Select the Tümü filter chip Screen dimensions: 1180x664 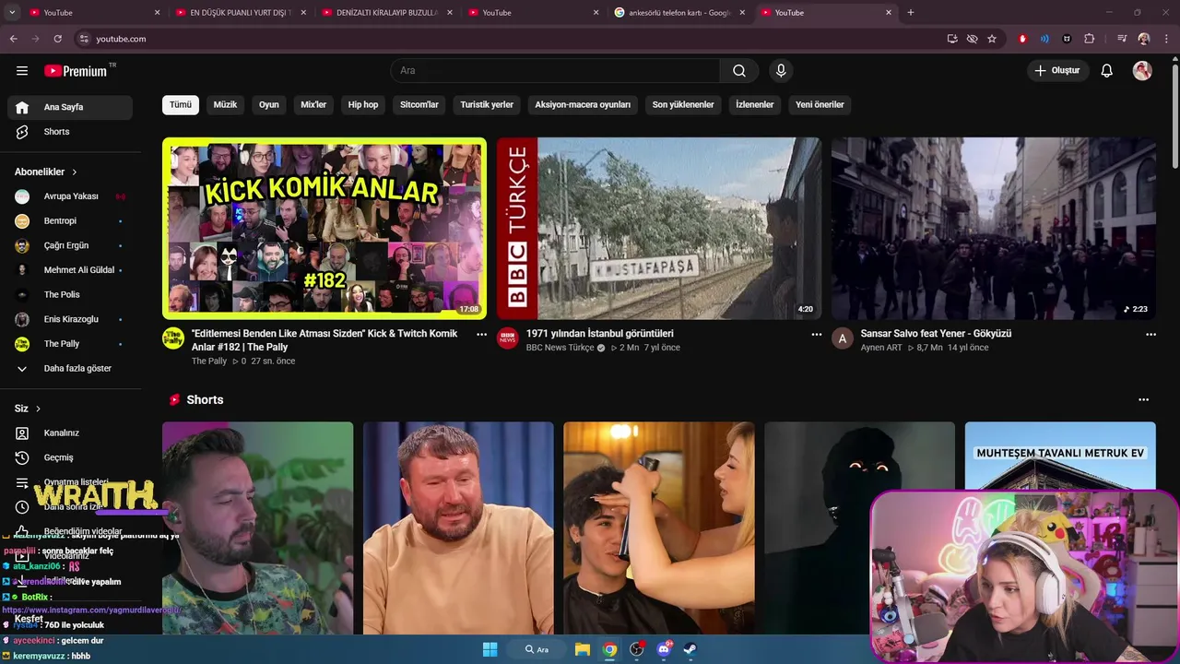tap(181, 105)
